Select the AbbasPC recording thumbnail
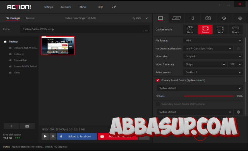This screenshot has width=248, height=151. [58, 46]
